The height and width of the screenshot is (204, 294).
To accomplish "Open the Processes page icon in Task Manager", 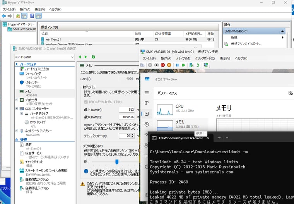I will click(147, 103).
